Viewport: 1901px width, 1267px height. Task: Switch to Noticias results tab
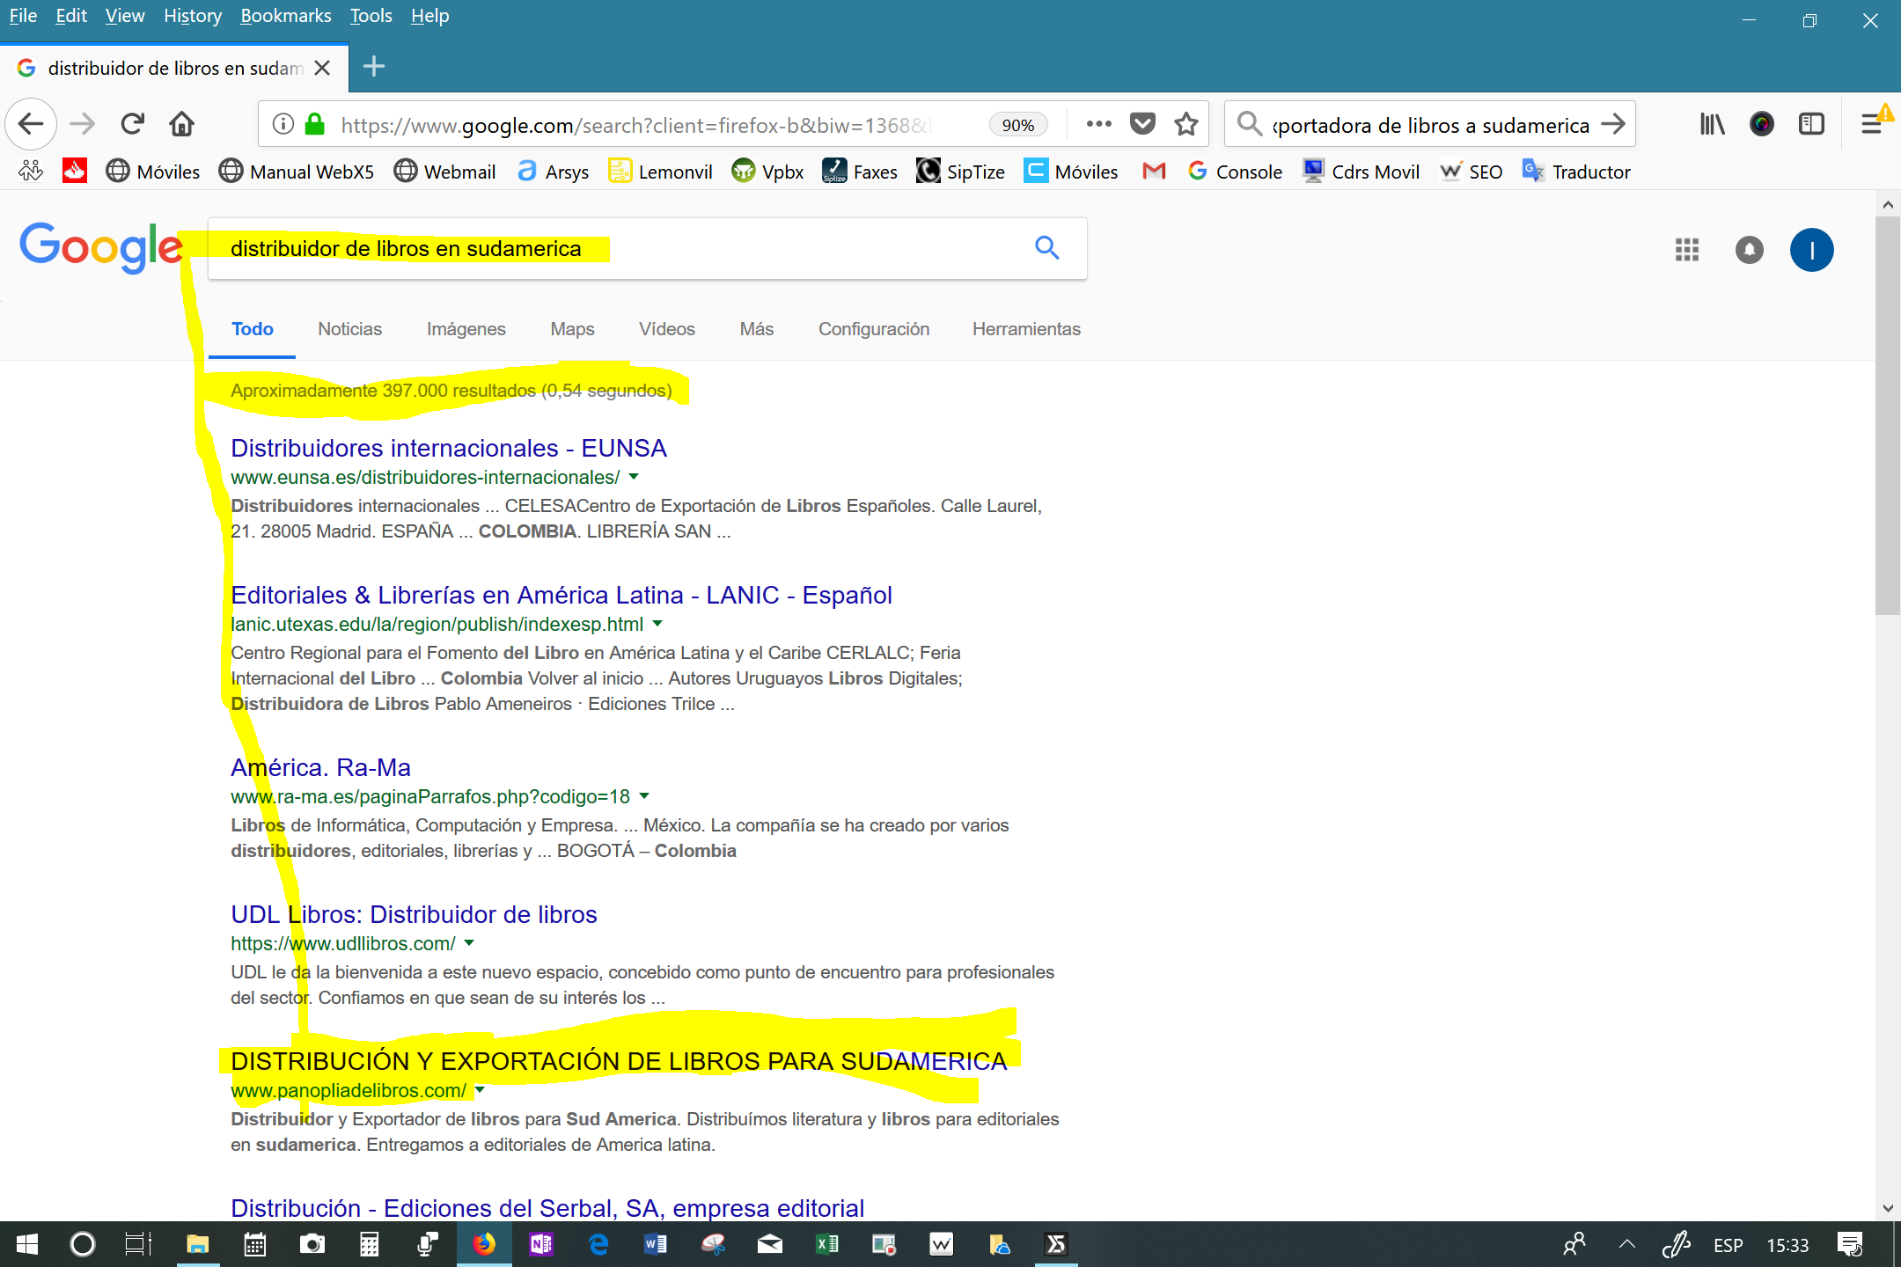(349, 329)
